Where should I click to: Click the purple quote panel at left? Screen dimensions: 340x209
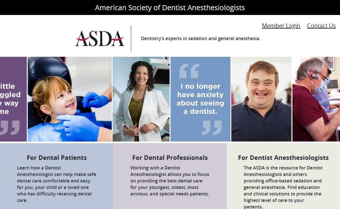tap(13, 99)
